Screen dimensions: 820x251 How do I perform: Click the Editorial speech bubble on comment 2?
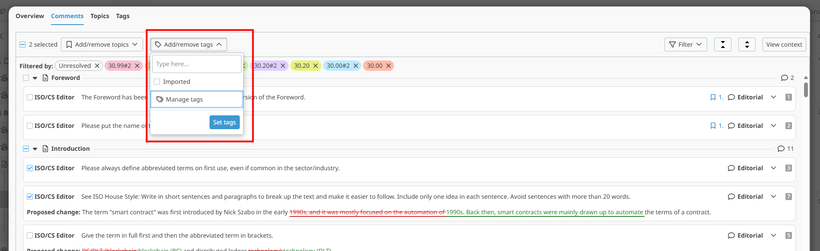coord(731,126)
